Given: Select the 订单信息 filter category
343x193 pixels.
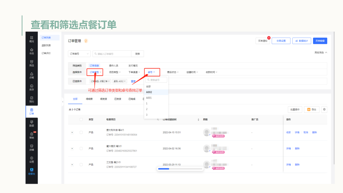Looking at the screenshot, I should click(x=94, y=66).
